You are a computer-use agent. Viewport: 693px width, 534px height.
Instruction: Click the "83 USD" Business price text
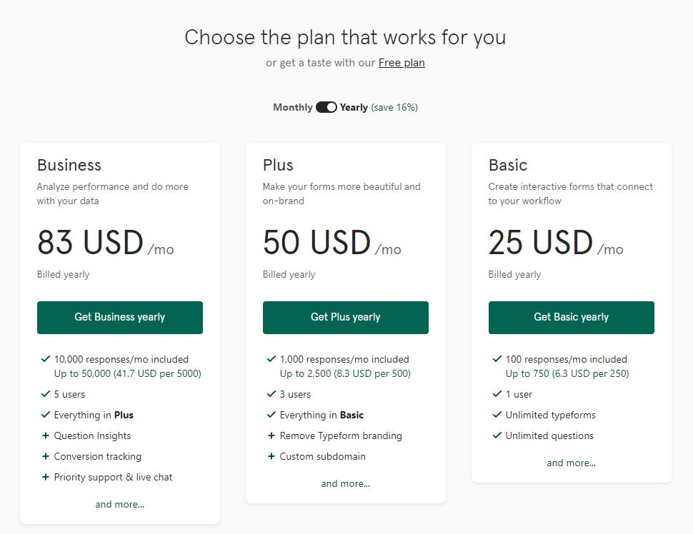[91, 243]
